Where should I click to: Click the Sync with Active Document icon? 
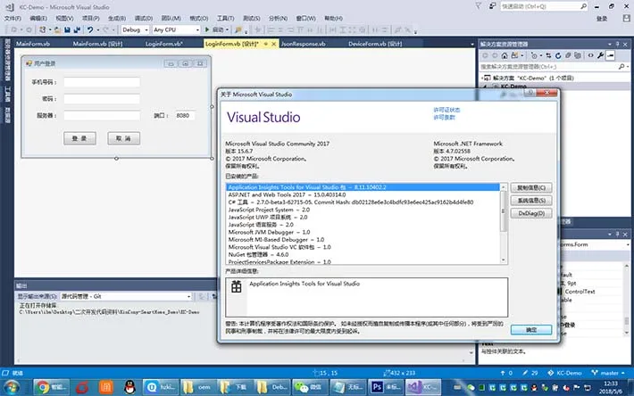[548, 55]
